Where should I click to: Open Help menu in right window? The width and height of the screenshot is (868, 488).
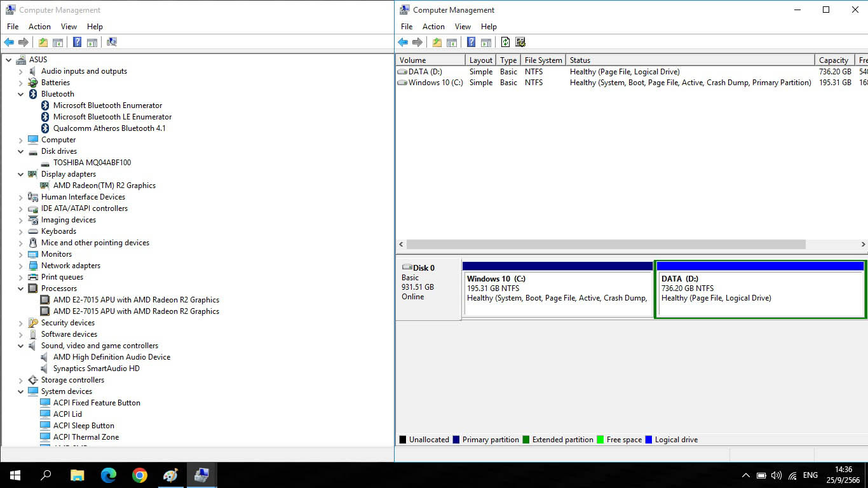pyautogui.click(x=489, y=27)
